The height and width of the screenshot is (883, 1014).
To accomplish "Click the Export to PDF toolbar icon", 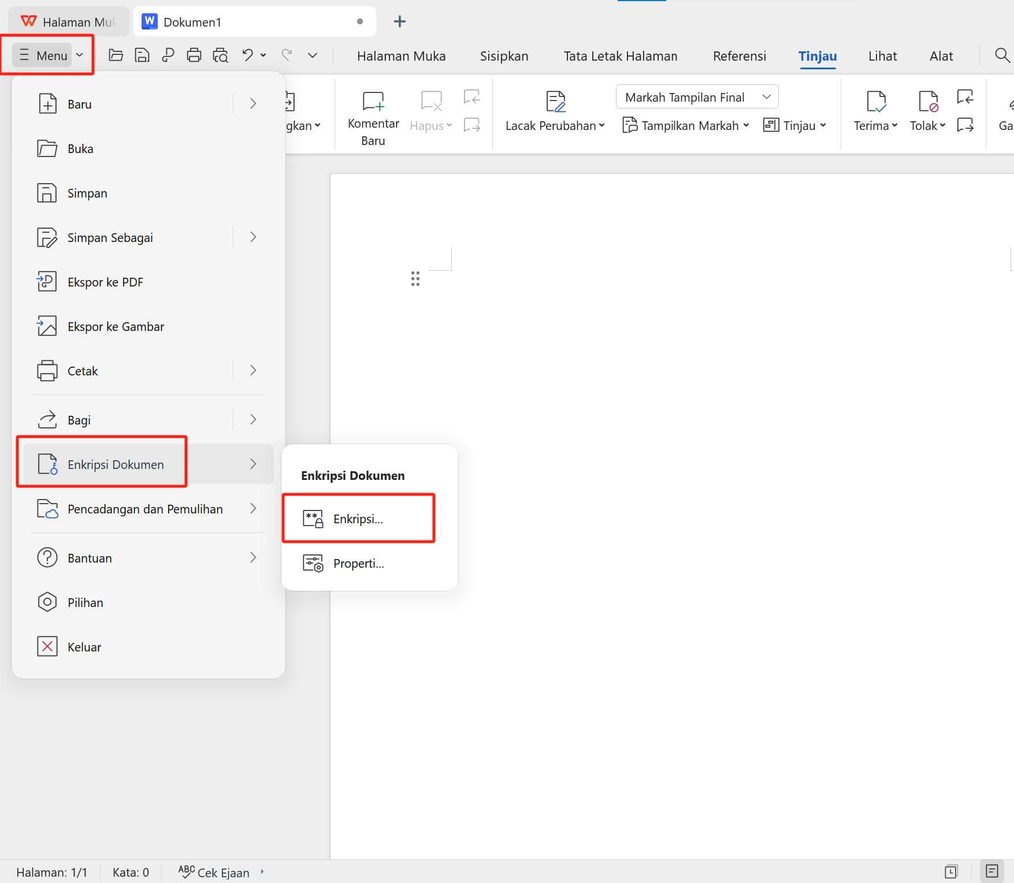I will (168, 55).
